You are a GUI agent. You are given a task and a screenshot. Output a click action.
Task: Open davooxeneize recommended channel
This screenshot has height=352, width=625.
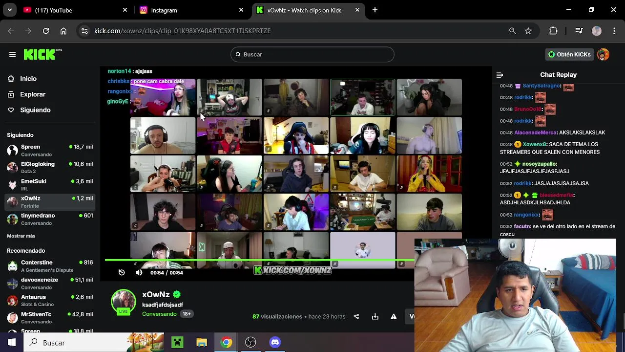[50, 284]
